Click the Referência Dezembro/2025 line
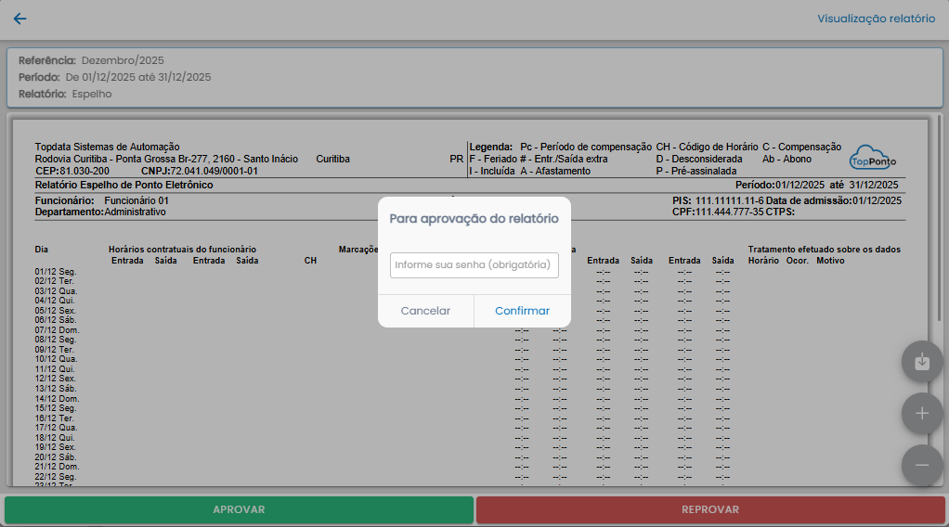Screen dimensions: 949x527 [91, 60]
